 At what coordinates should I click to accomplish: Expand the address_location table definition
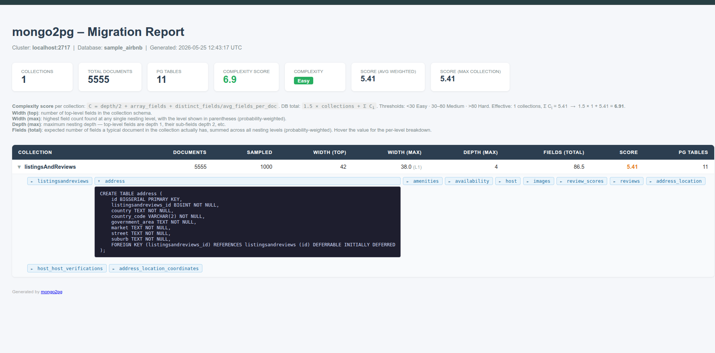676,181
